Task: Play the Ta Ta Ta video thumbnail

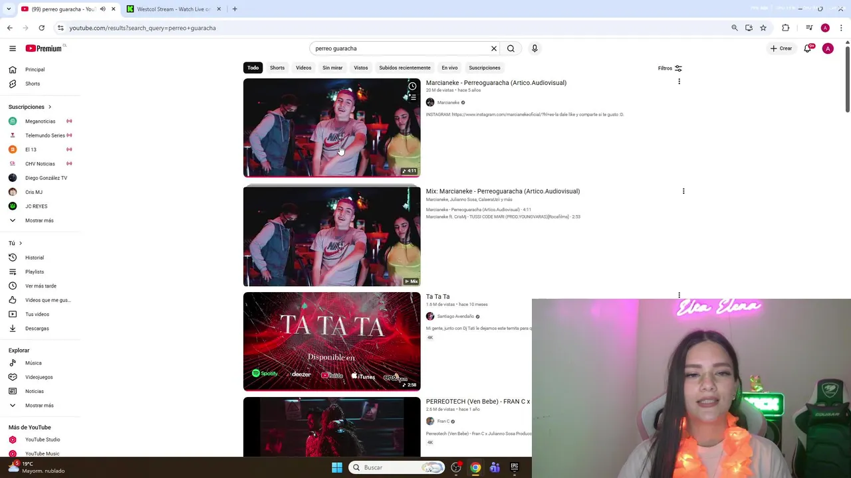Action: 332,341
